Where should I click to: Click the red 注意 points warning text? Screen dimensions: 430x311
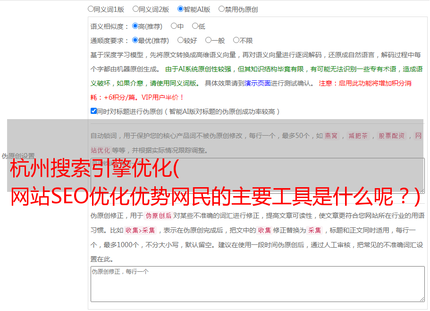pos(251,90)
